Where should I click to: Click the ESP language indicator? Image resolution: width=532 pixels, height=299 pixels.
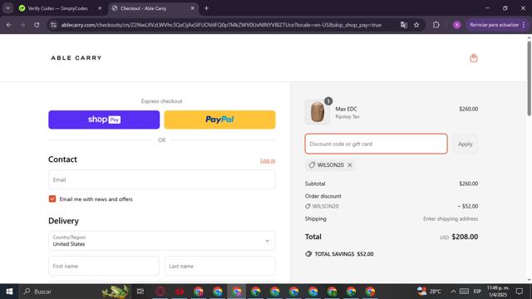(477, 292)
